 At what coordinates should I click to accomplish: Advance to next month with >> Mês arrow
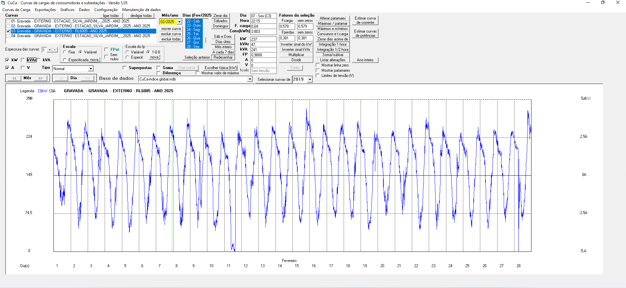pos(40,78)
